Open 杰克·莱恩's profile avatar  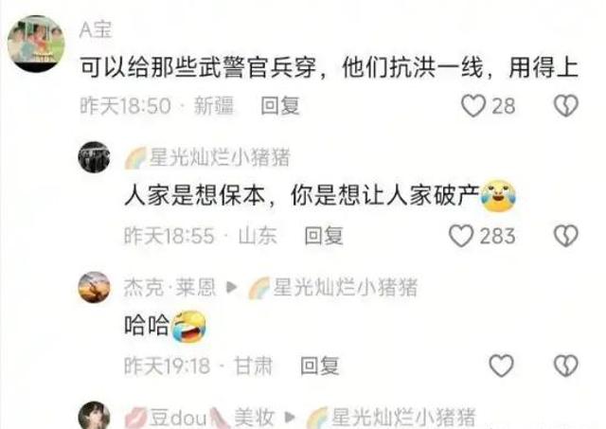tap(94, 287)
